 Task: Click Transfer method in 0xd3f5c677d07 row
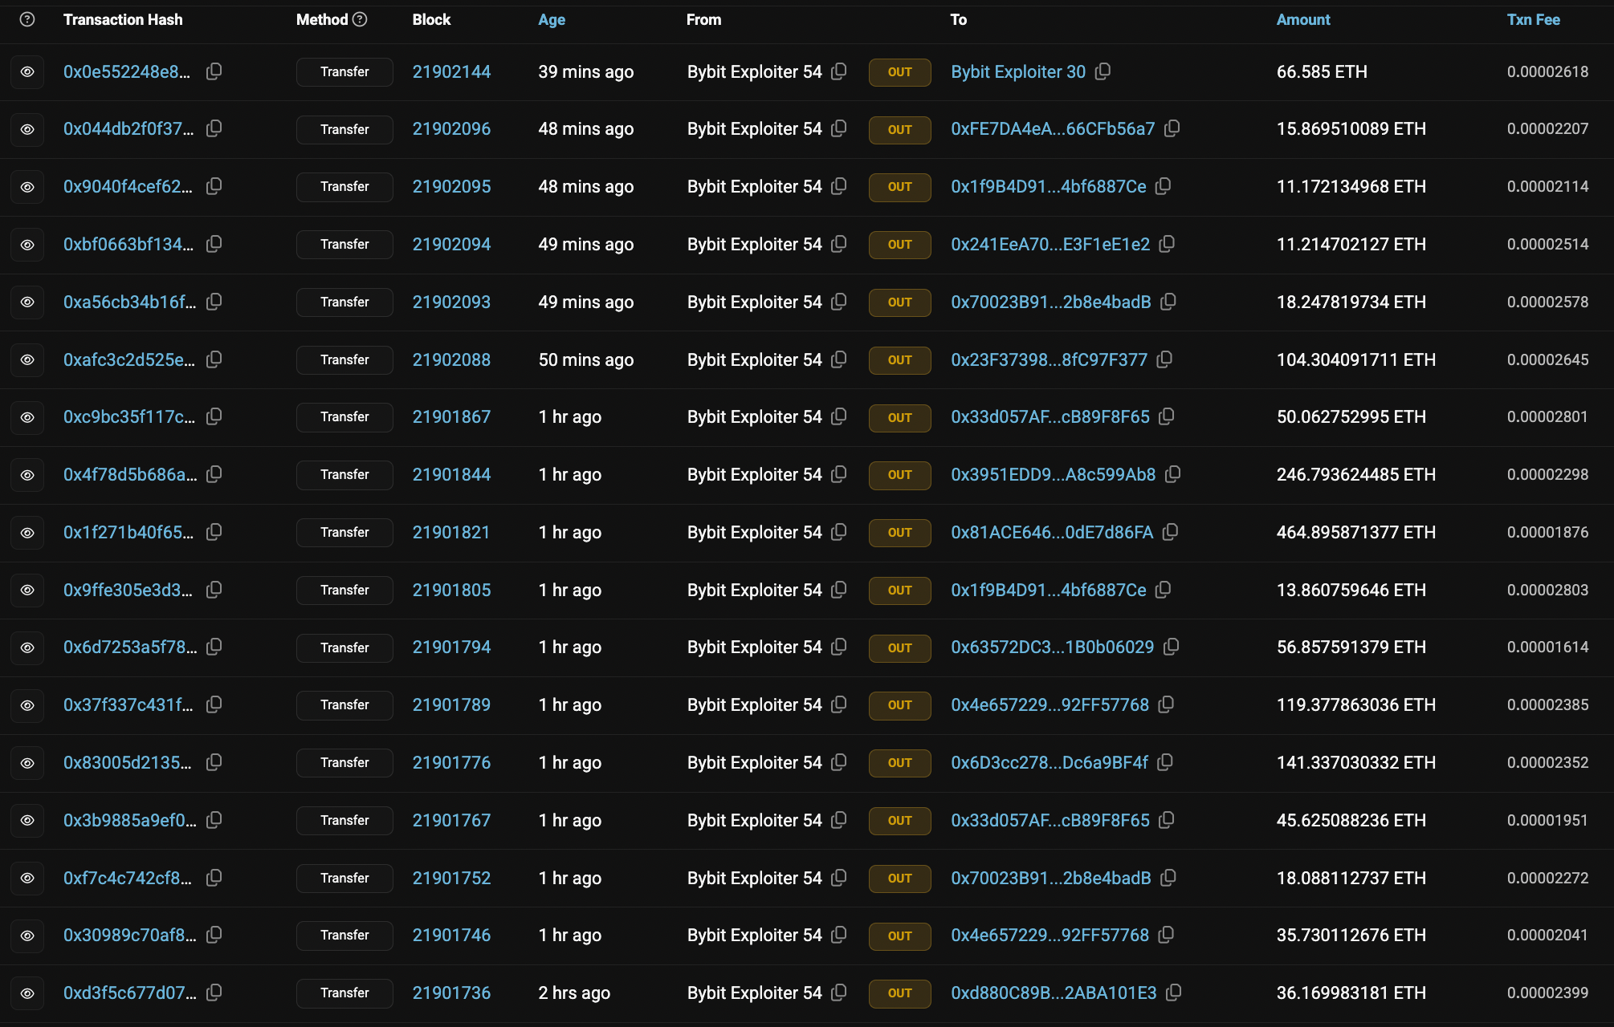point(344,992)
